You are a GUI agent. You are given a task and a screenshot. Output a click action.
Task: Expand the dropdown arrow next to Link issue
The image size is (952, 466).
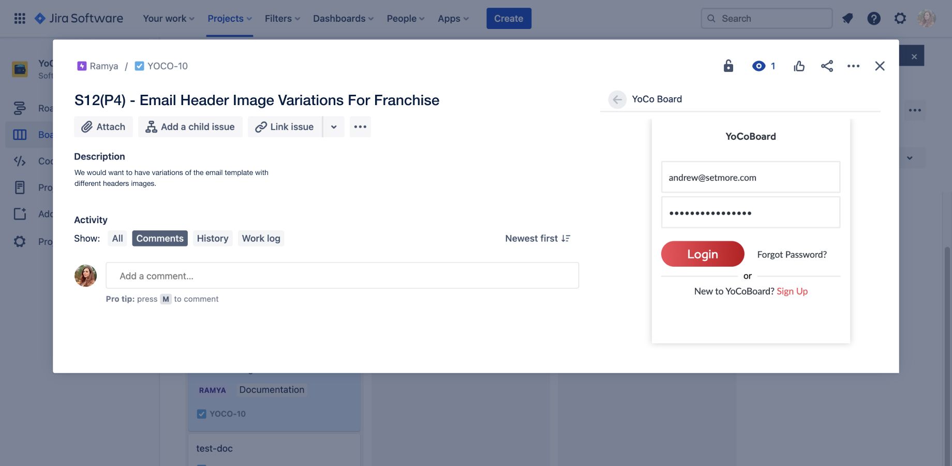tap(334, 127)
